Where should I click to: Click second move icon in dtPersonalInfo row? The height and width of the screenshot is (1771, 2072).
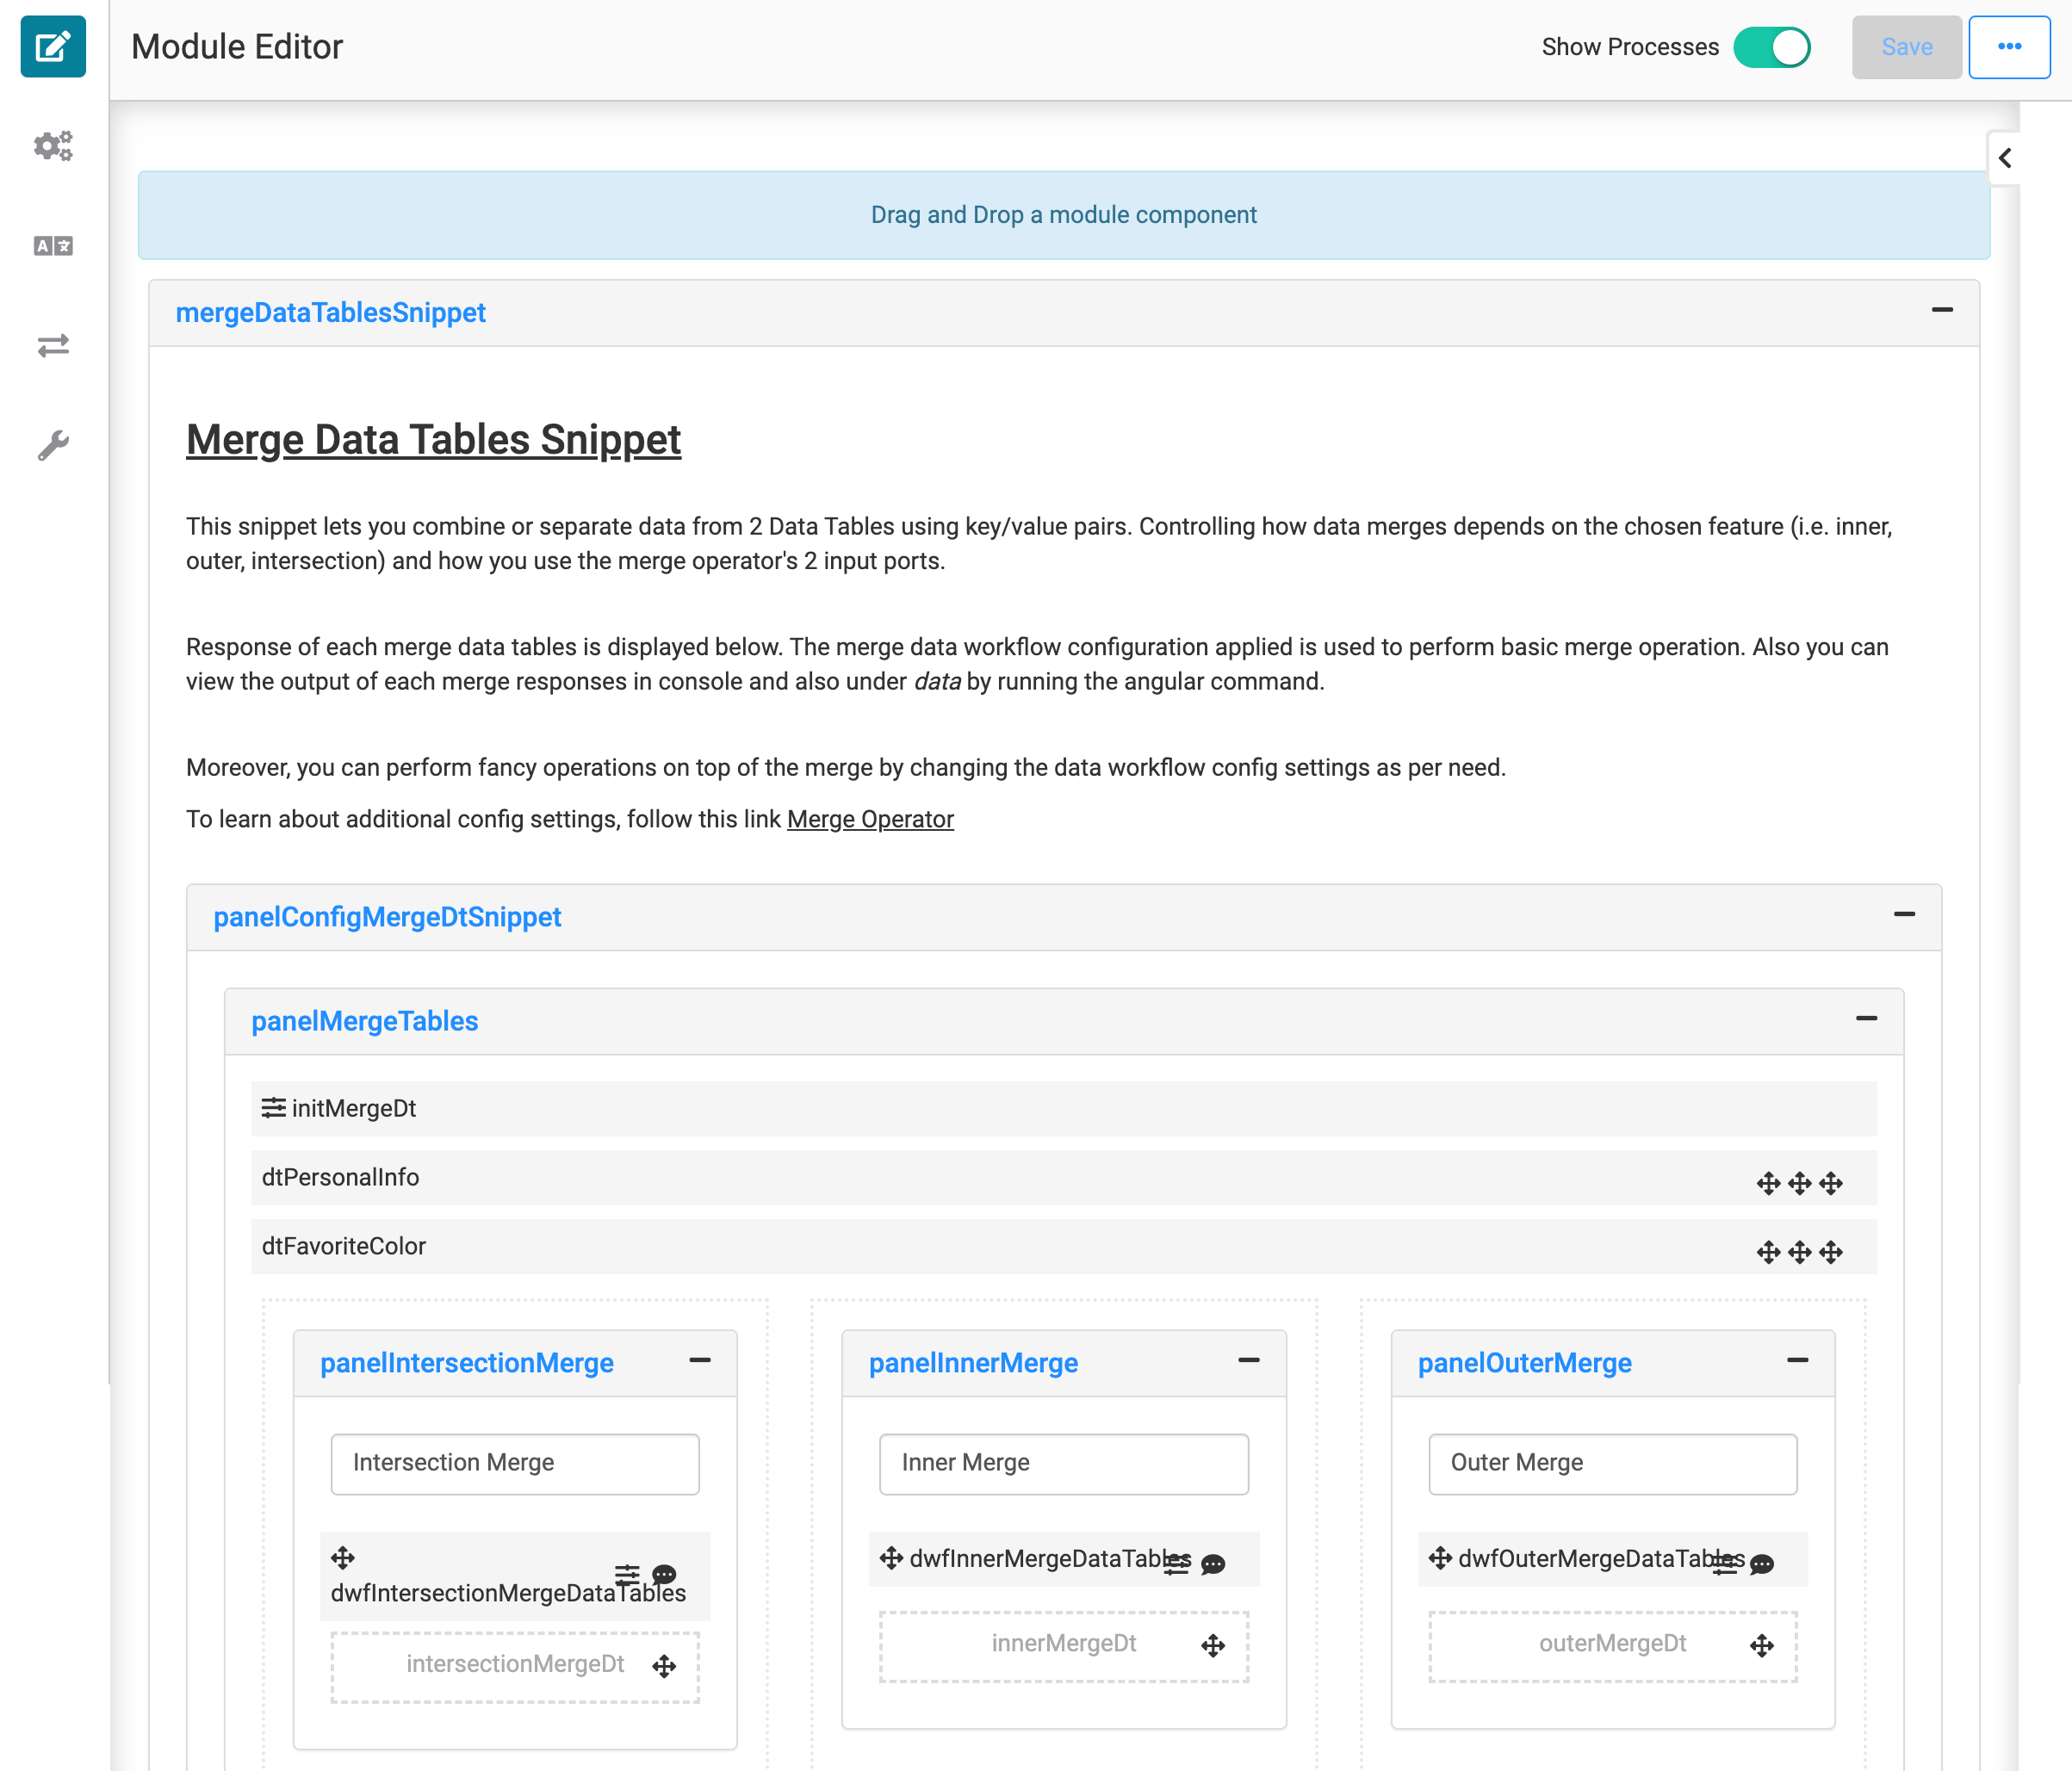tap(1799, 1184)
